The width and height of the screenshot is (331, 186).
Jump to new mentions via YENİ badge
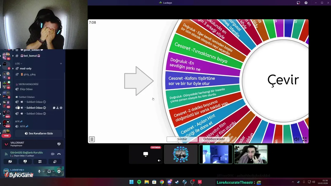[x=6, y=136]
